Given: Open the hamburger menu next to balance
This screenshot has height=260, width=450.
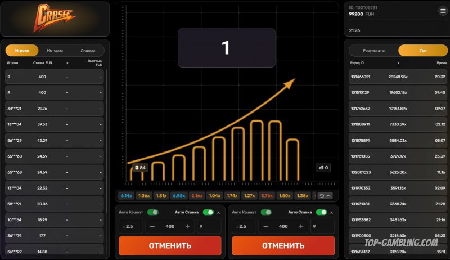Looking at the screenshot, I should click(443, 11).
